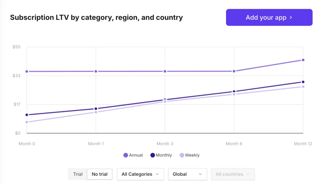Click the Add your app button
317x184 pixels.
click(x=269, y=18)
